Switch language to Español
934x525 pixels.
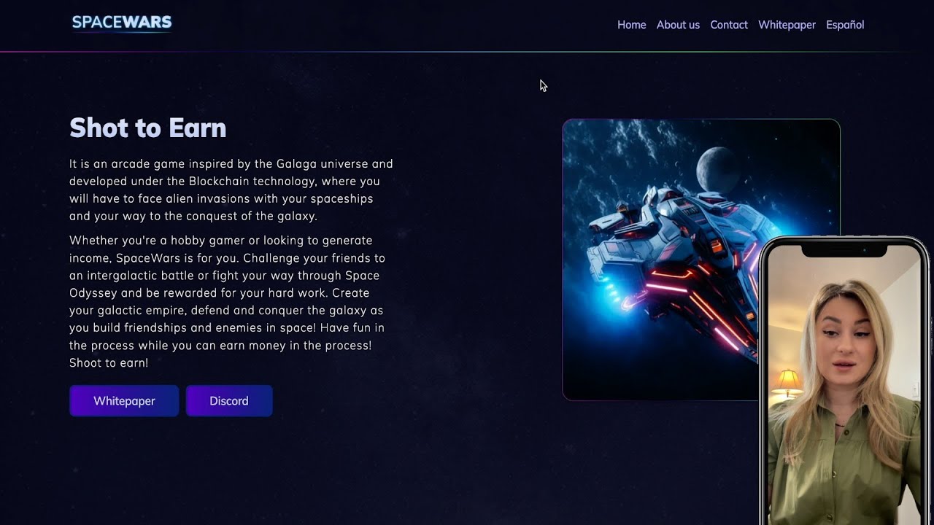(845, 25)
